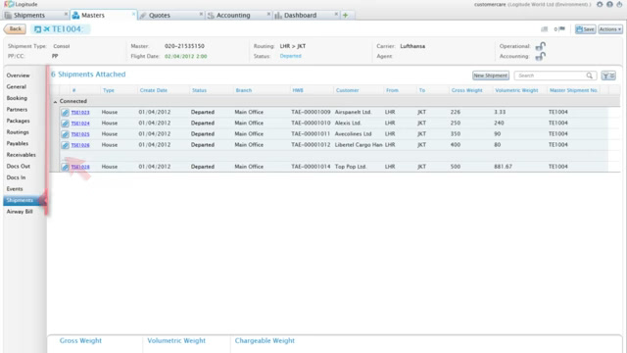Screen dimensions: 627x353
Task: Sort by Gross Weight column header
Action: (x=466, y=90)
